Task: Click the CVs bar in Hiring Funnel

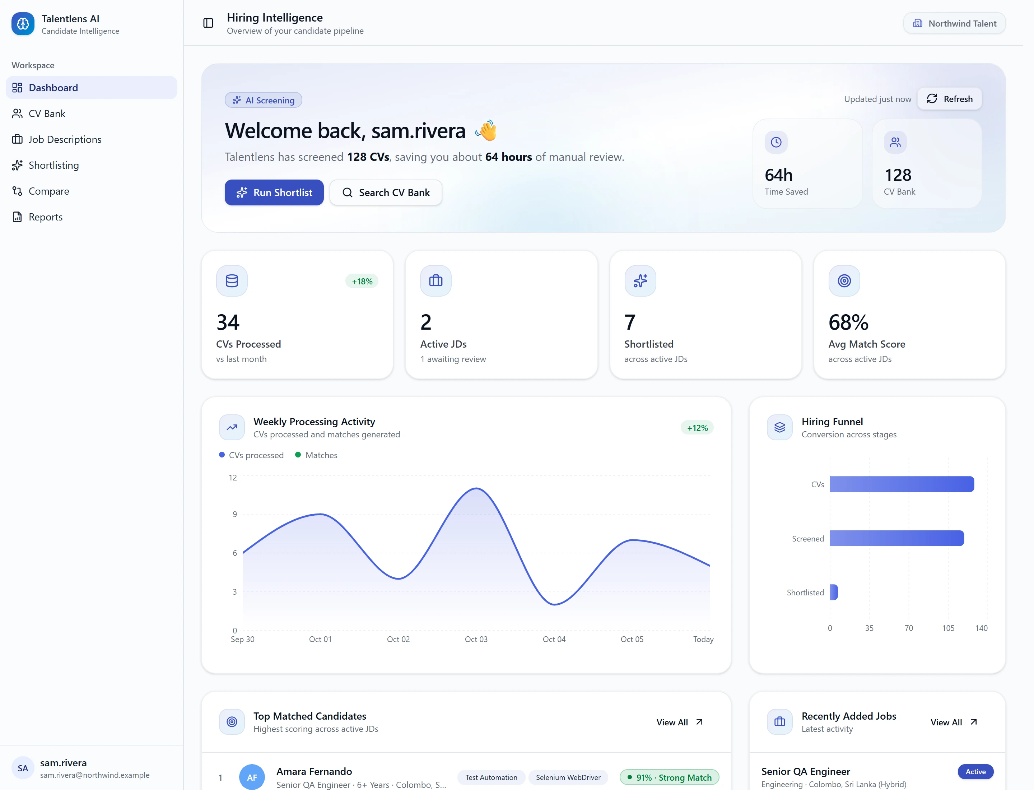Action: click(902, 484)
